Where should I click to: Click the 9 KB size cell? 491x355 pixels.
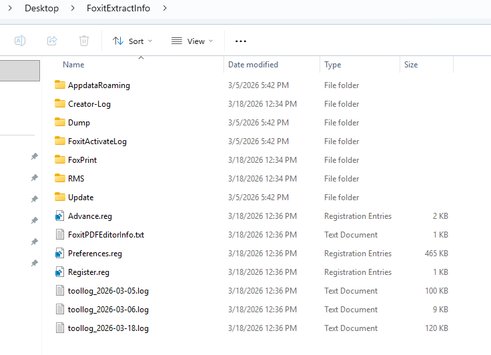pyautogui.click(x=440, y=310)
